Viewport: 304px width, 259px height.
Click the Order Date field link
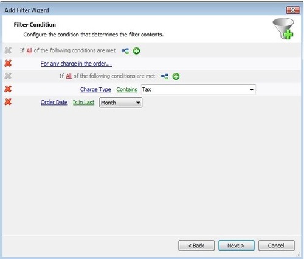(54, 103)
